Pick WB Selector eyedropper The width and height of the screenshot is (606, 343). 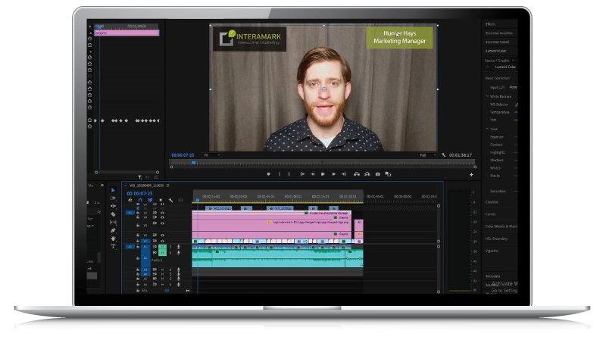pyautogui.click(x=517, y=104)
